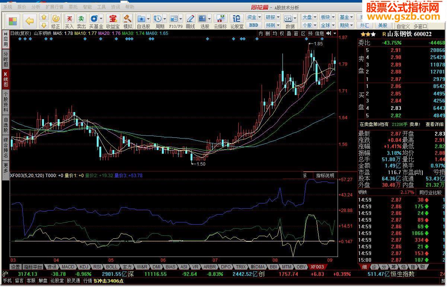Go back with the yellow left arrow

click(x=29, y=21)
